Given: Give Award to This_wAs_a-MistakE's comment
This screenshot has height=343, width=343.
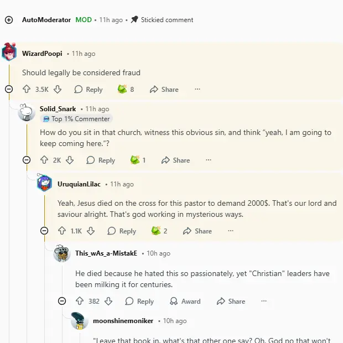Looking at the screenshot, I should tap(185, 302).
